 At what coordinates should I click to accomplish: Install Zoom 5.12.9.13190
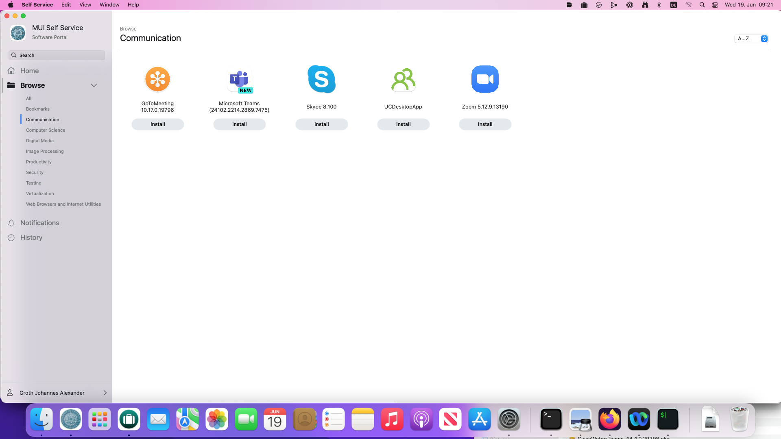pyautogui.click(x=485, y=124)
